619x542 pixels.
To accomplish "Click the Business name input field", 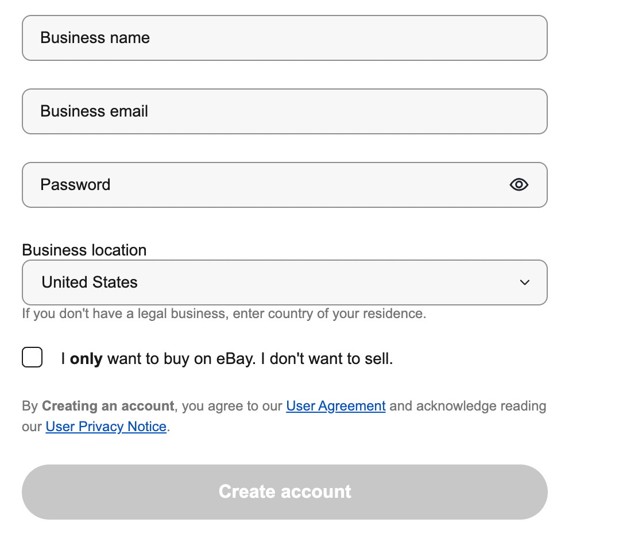I will [x=285, y=38].
